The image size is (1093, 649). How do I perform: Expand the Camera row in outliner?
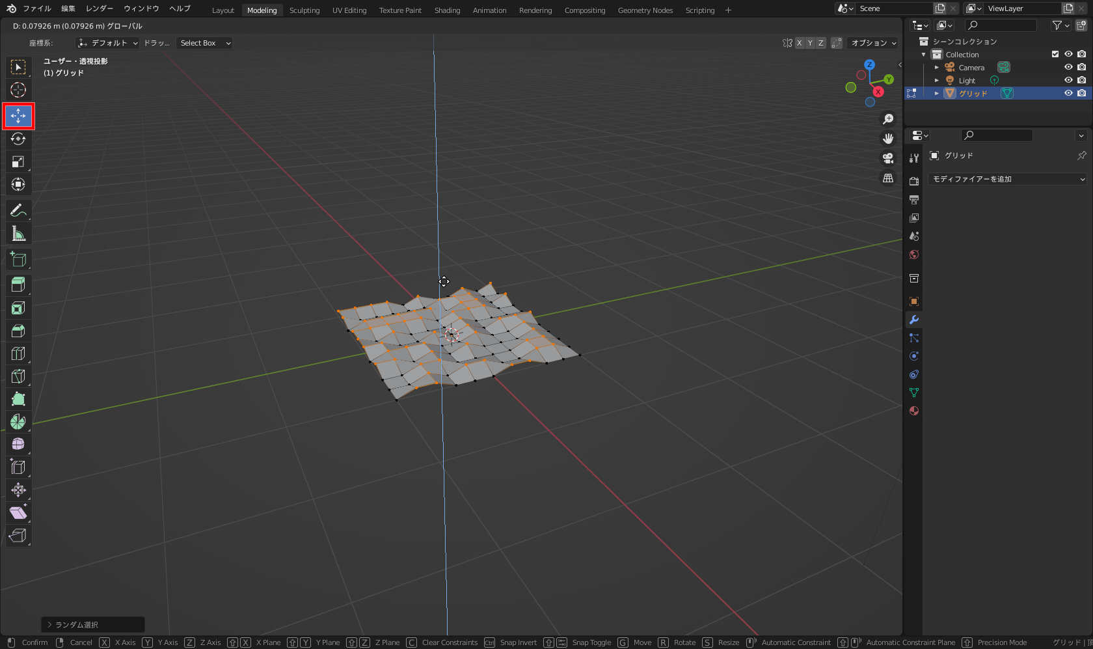click(937, 68)
